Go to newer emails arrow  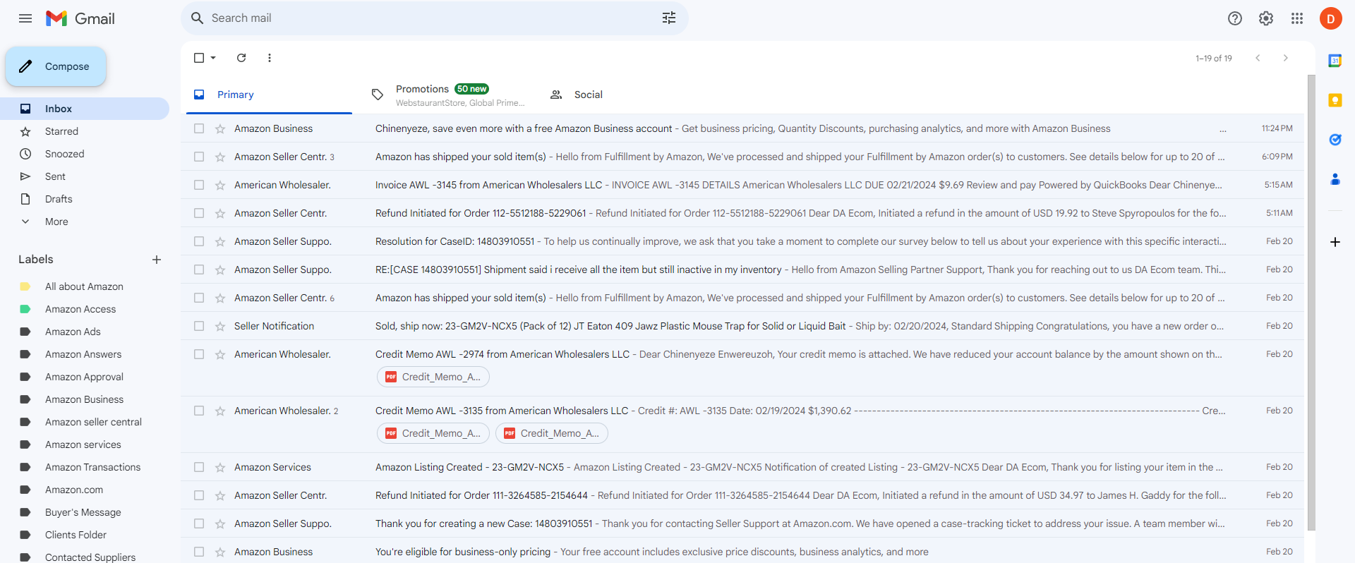[x=1258, y=58]
